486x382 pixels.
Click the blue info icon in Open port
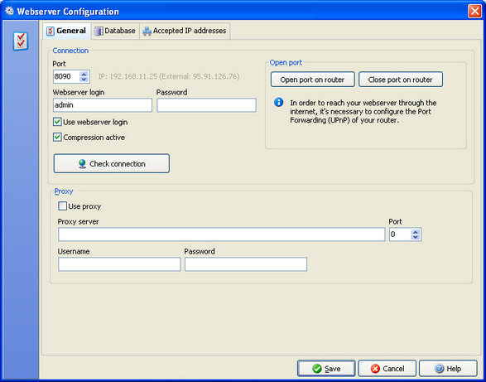click(x=279, y=102)
